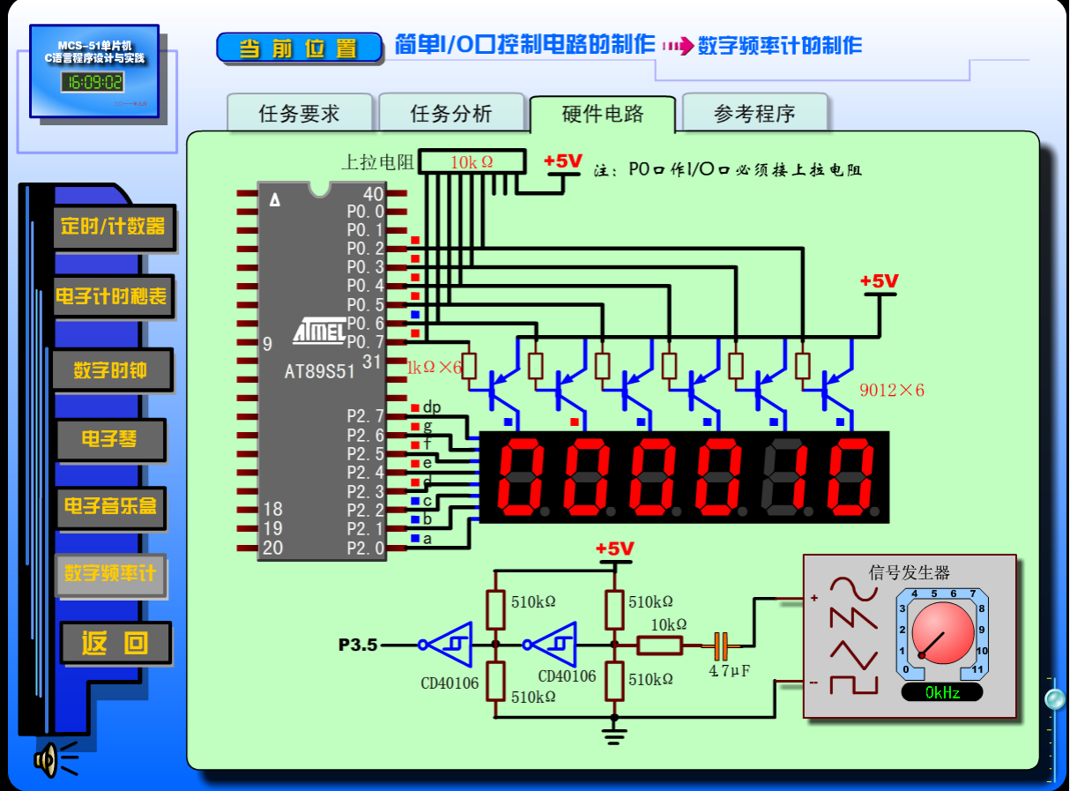Click the note 注：P0口作I/O口必须接上拉电阻
Viewport: 1070px width, 791px height.
[x=728, y=170]
